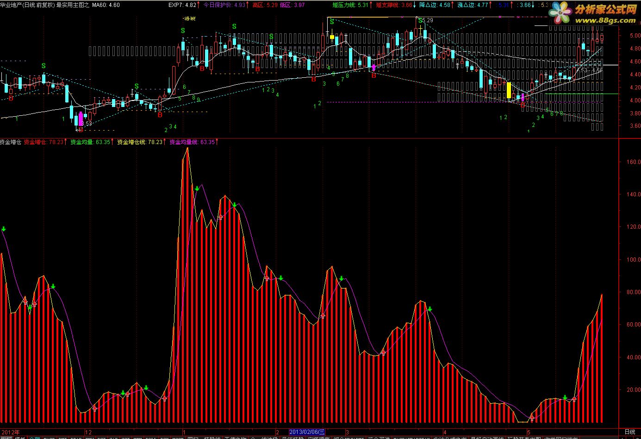Click the 120.0 volume axis label
This screenshot has height=439, width=641.
[634, 227]
